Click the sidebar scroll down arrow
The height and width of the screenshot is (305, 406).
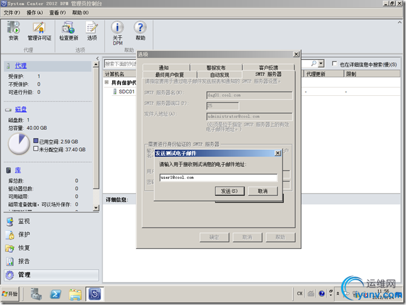[x=96, y=208]
